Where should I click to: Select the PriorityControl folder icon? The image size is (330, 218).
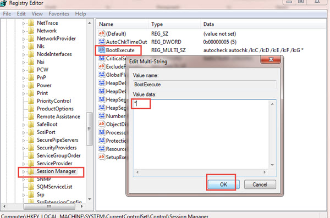[31, 101]
